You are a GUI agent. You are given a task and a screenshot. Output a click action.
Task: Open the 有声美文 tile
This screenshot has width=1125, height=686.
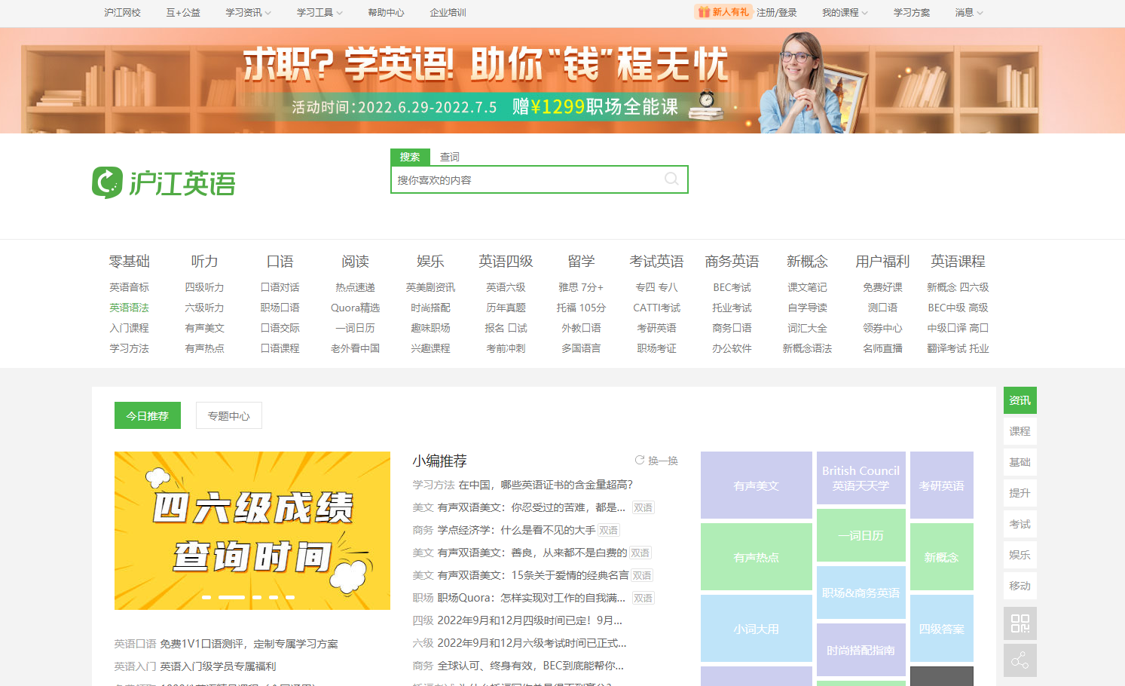coord(757,485)
